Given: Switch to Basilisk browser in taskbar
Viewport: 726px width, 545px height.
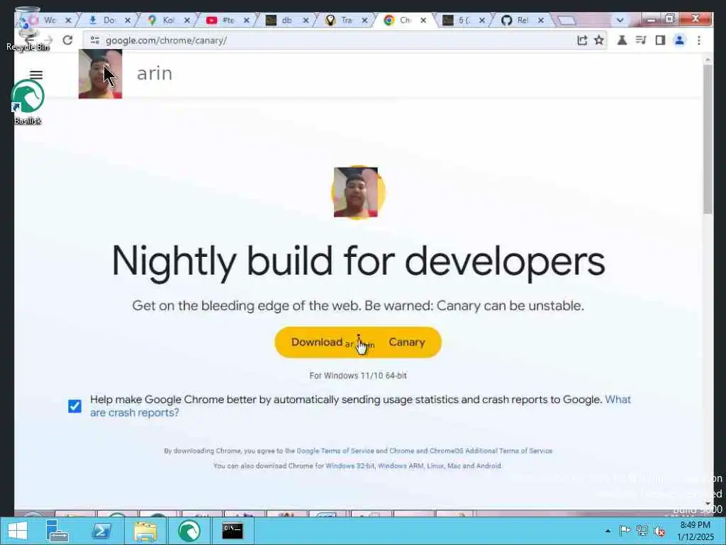Looking at the screenshot, I should coord(189,531).
